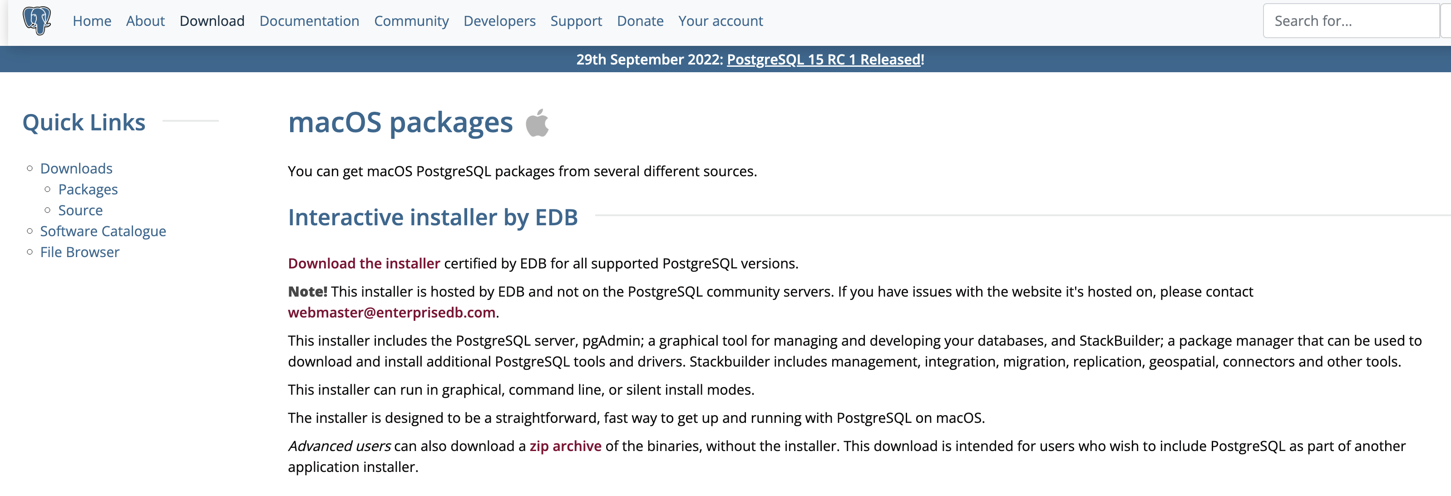Open the Developers navigation link
Image resolution: width=1451 pixels, height=496 pixels.
click(x=499, y=21)
